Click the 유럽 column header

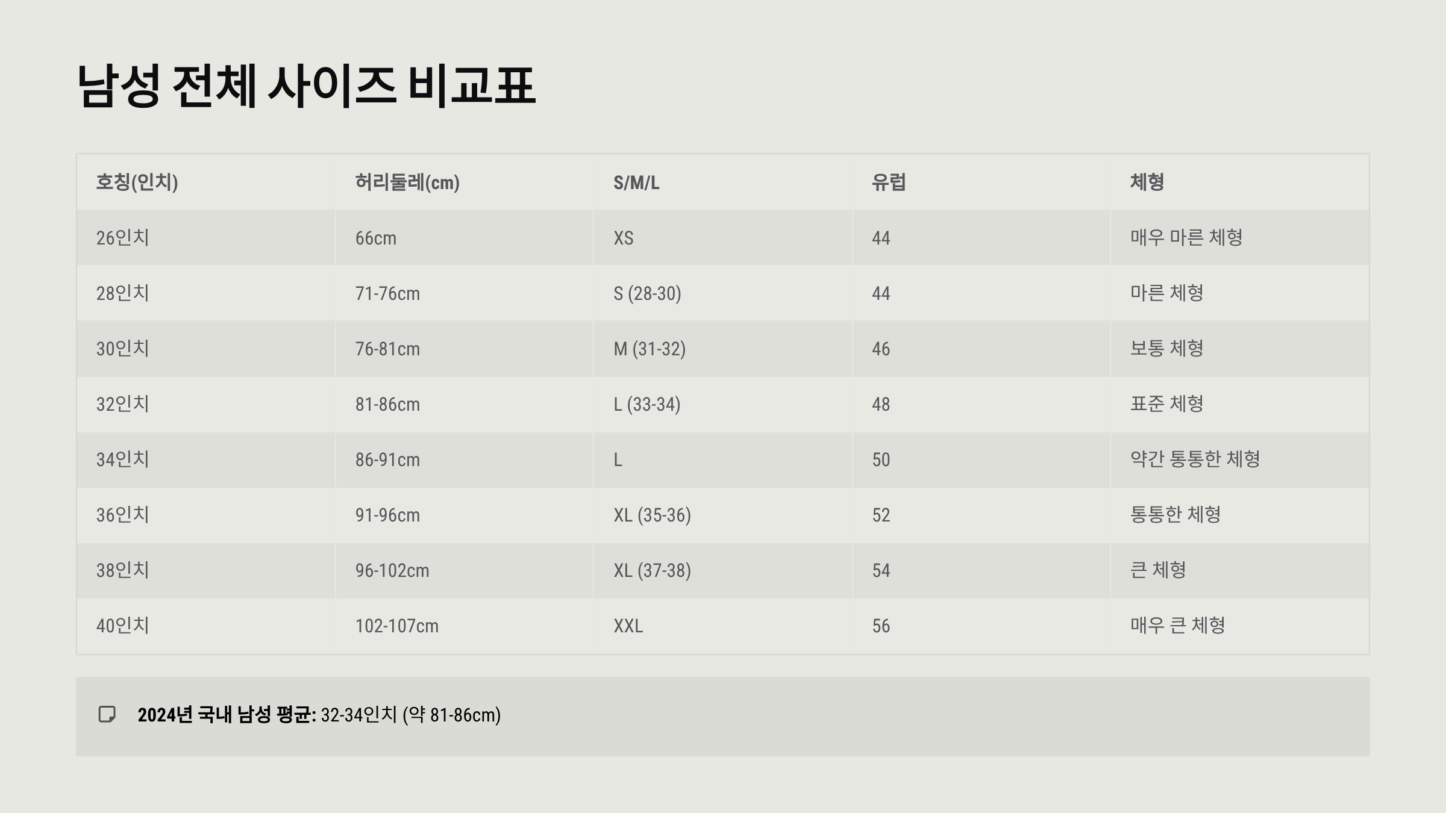pyautogui.click(x=889, y=182)
